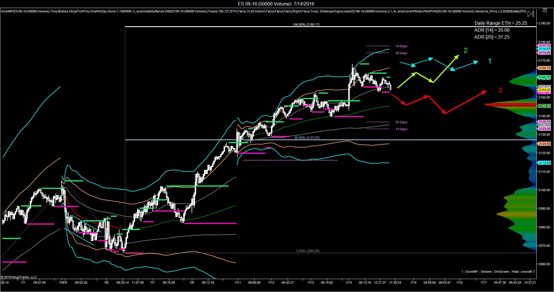Click the 2080.00 price axis label
The image size is (554, 292).
click(544, 227)
